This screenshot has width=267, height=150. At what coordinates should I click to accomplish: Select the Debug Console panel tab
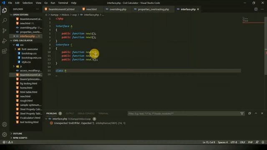pyautogui.click(x=86, y=113)
